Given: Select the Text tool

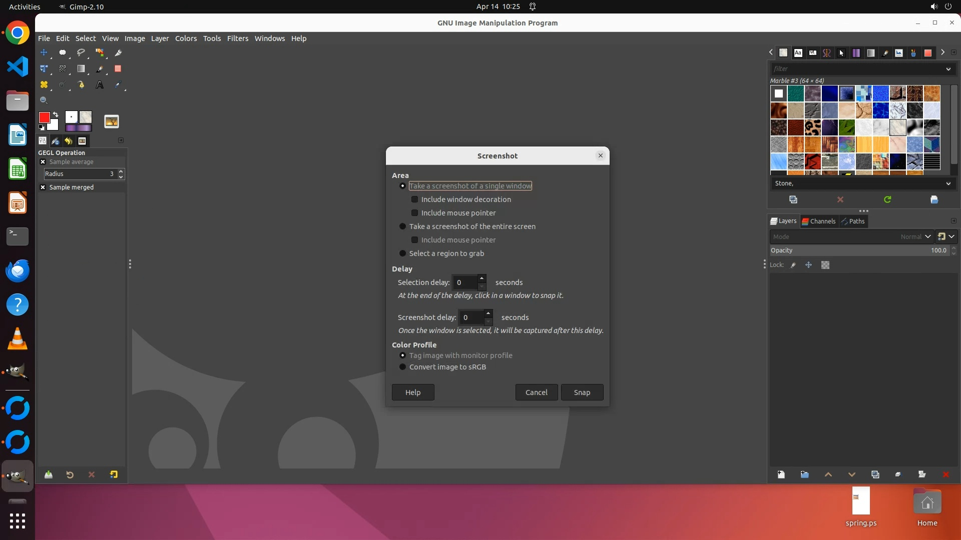Looking at the screenshot, I should click(100, 84).
